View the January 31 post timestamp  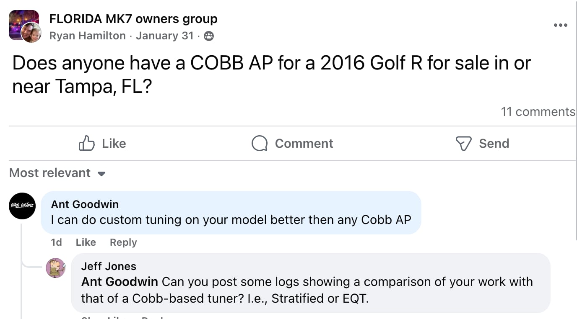[x=164, y=36]
